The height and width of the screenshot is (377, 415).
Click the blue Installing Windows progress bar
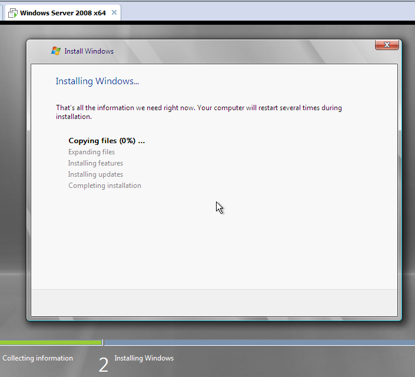[260, 342]
